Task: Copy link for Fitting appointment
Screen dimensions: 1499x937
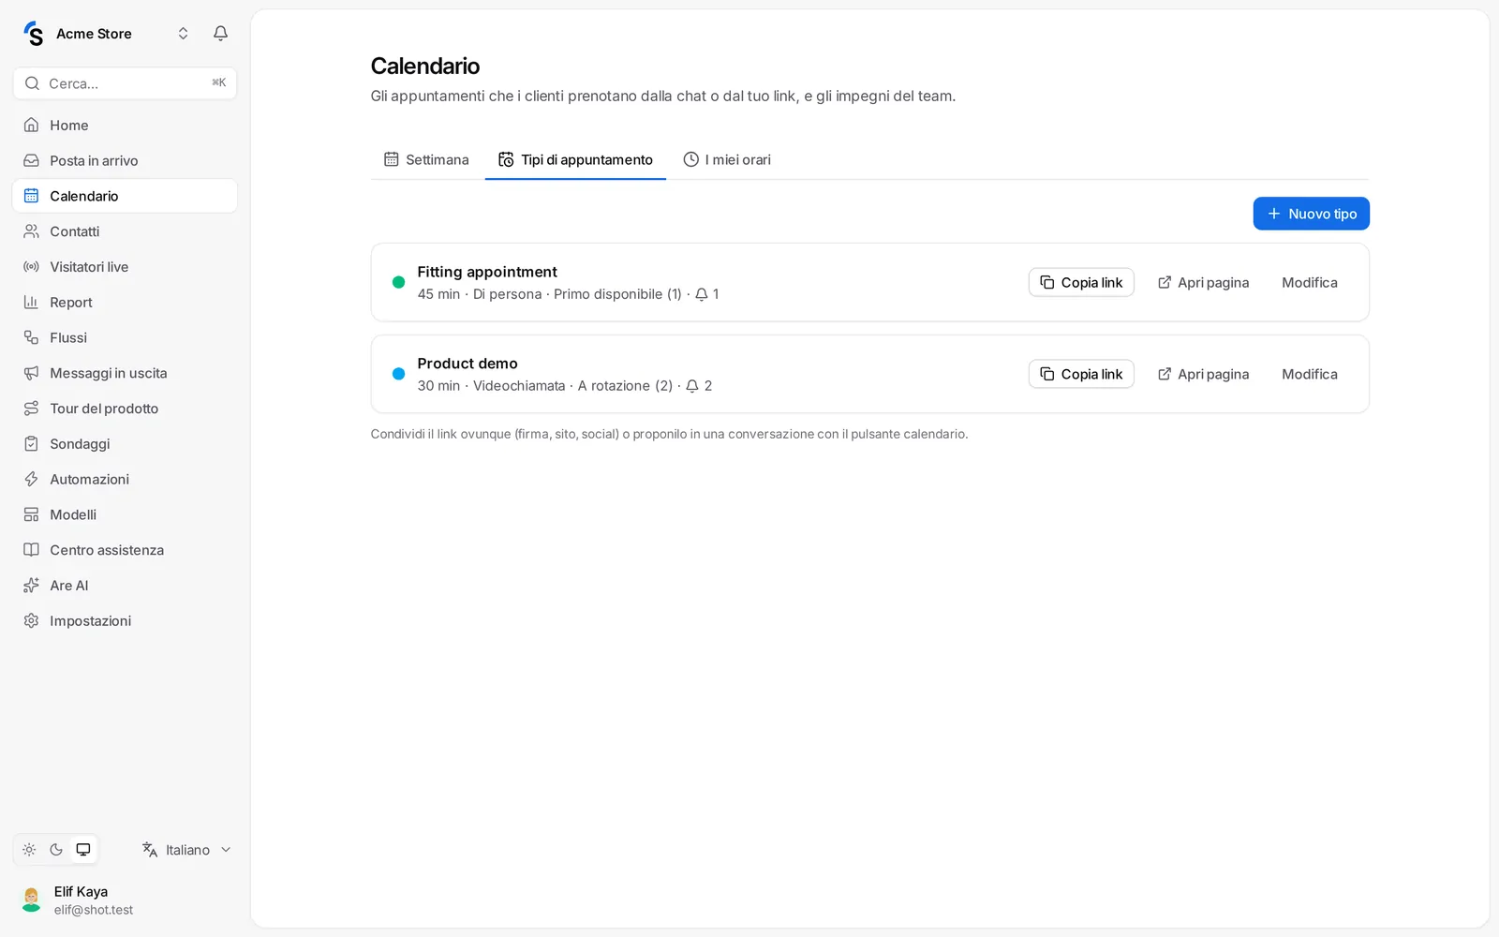Action: pyautogui.click(x=1081, y=283)
